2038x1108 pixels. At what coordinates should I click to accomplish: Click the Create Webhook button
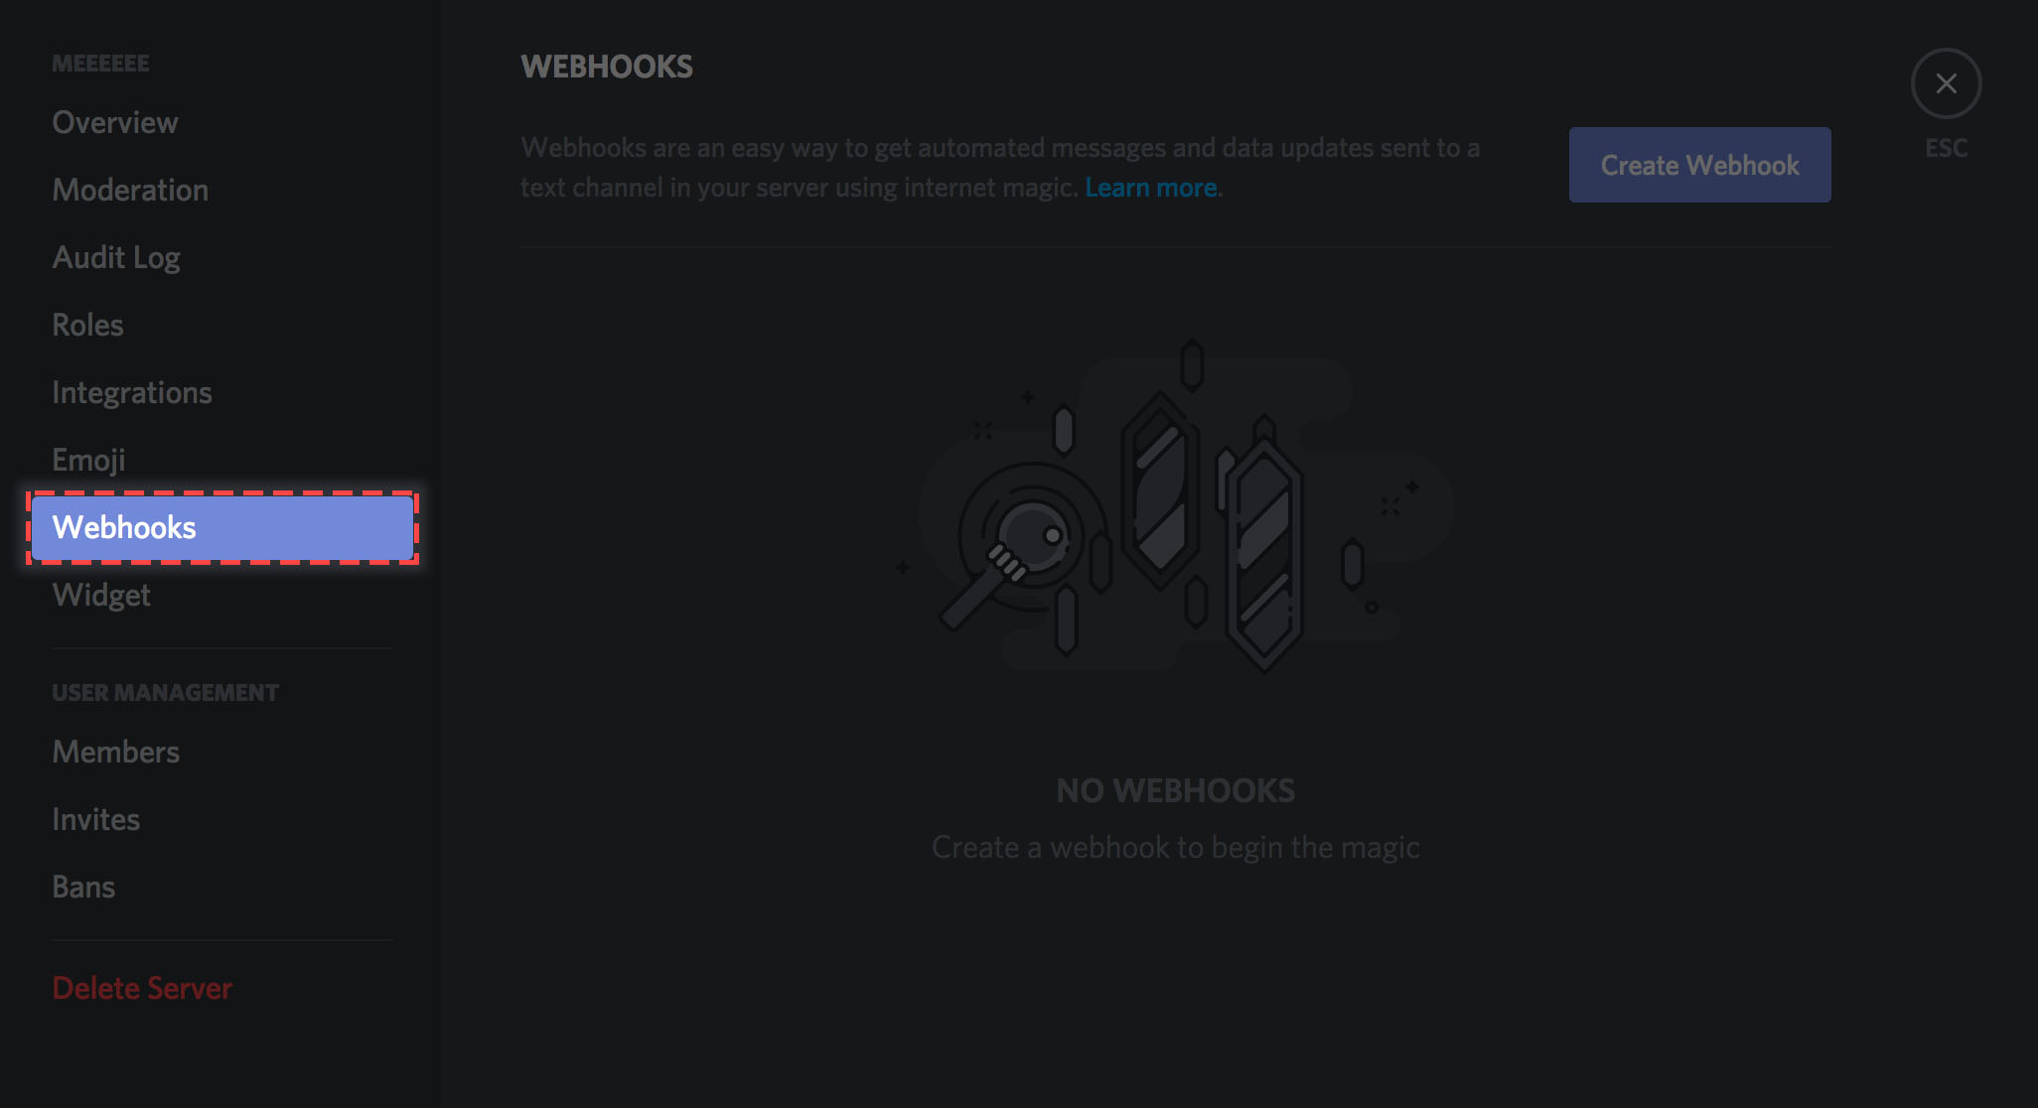coord(1699,164)
